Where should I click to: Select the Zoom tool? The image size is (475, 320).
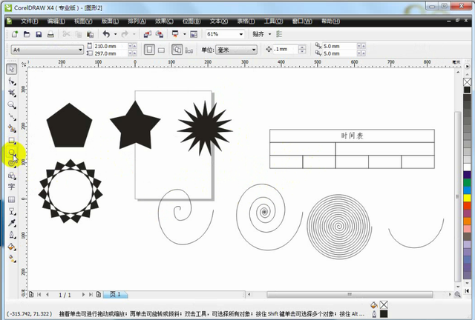(12, 105)
